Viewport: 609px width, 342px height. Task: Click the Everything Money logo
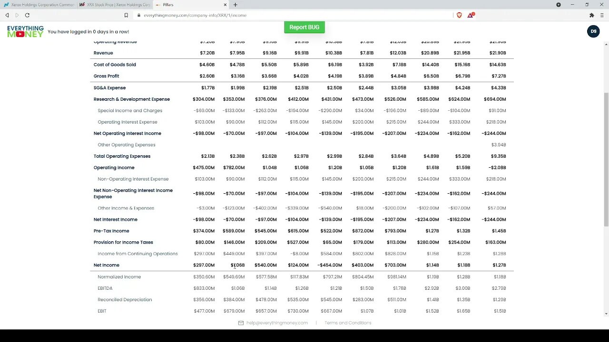click(25, 31)
